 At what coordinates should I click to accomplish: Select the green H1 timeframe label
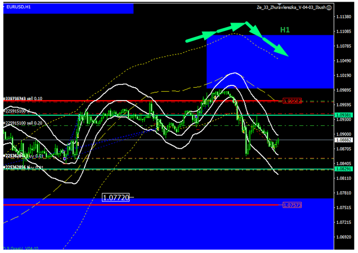pyautogui.click(x=285, y=30)
